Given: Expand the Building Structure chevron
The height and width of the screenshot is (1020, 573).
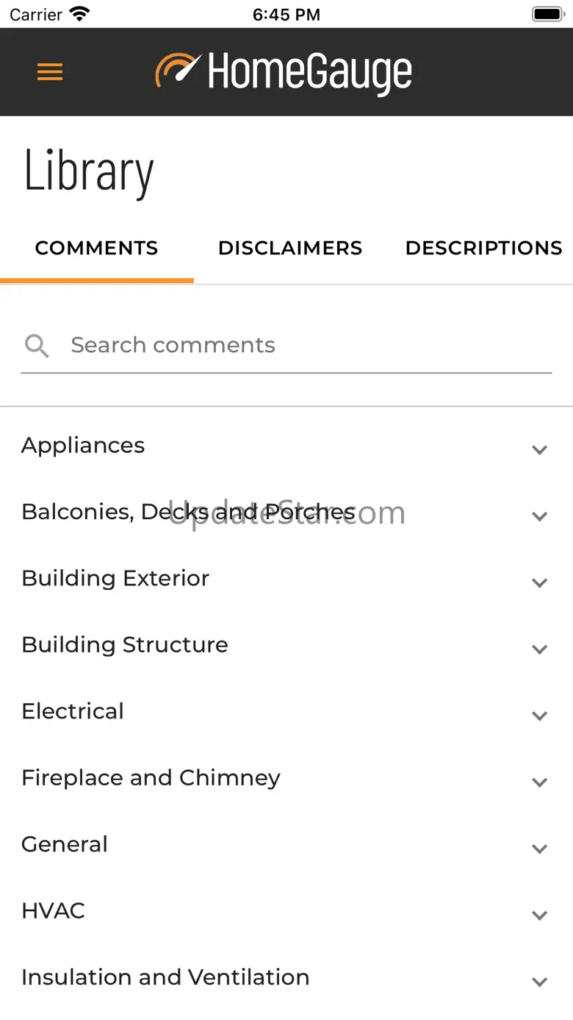Looking at the screenshot, I should pos(540,649).
